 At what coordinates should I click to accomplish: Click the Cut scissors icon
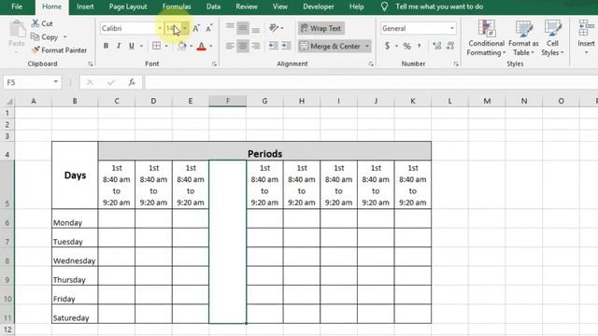(36, 23)
